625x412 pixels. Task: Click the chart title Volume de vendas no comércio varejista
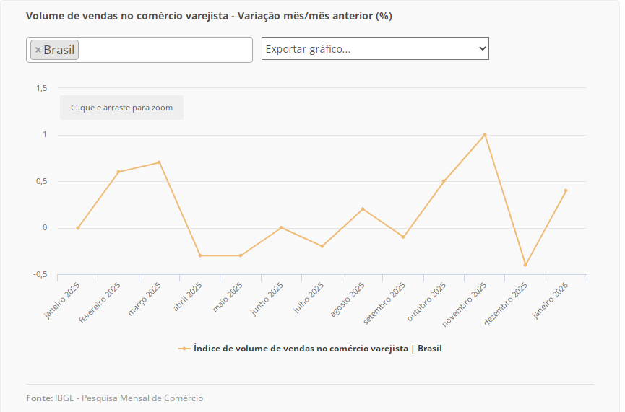pos(209,16)
